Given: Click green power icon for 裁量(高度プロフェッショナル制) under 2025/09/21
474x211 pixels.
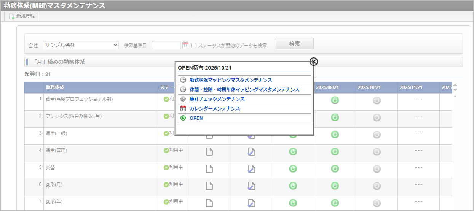Looking at the screenshot, I should click(335, 101).
